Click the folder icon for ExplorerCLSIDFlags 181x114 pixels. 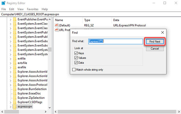click(15, 102)
